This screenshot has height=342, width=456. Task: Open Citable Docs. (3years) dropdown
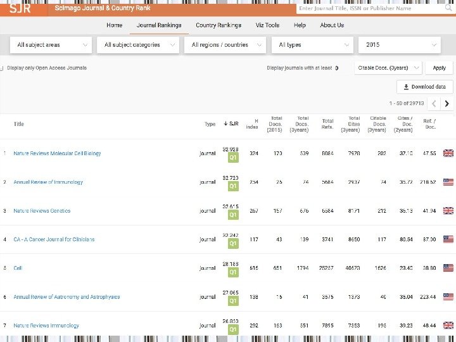point(388,68)
